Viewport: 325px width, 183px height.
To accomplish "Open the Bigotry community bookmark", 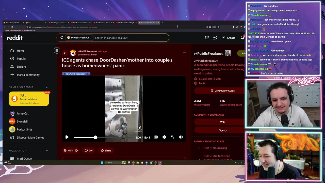I will (x=222, y=130).
